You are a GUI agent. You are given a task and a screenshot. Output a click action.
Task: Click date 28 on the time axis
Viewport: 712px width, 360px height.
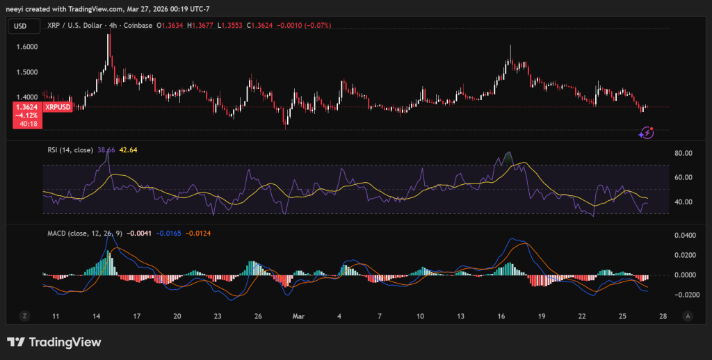[663, 316]
